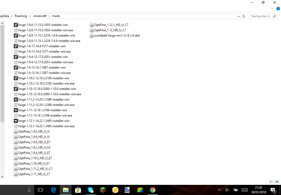Open the AppData breadcrumb chevron

pos(12,16)
